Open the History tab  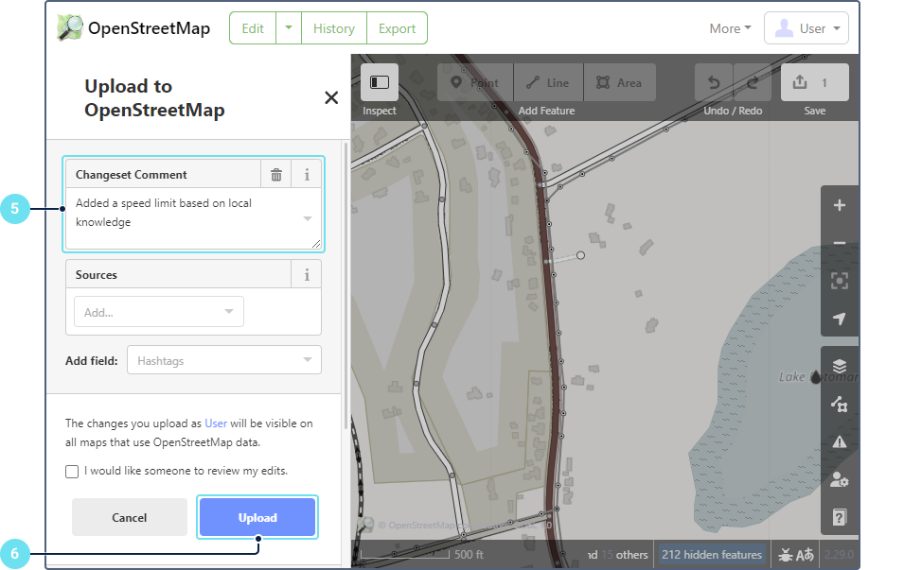333,28
